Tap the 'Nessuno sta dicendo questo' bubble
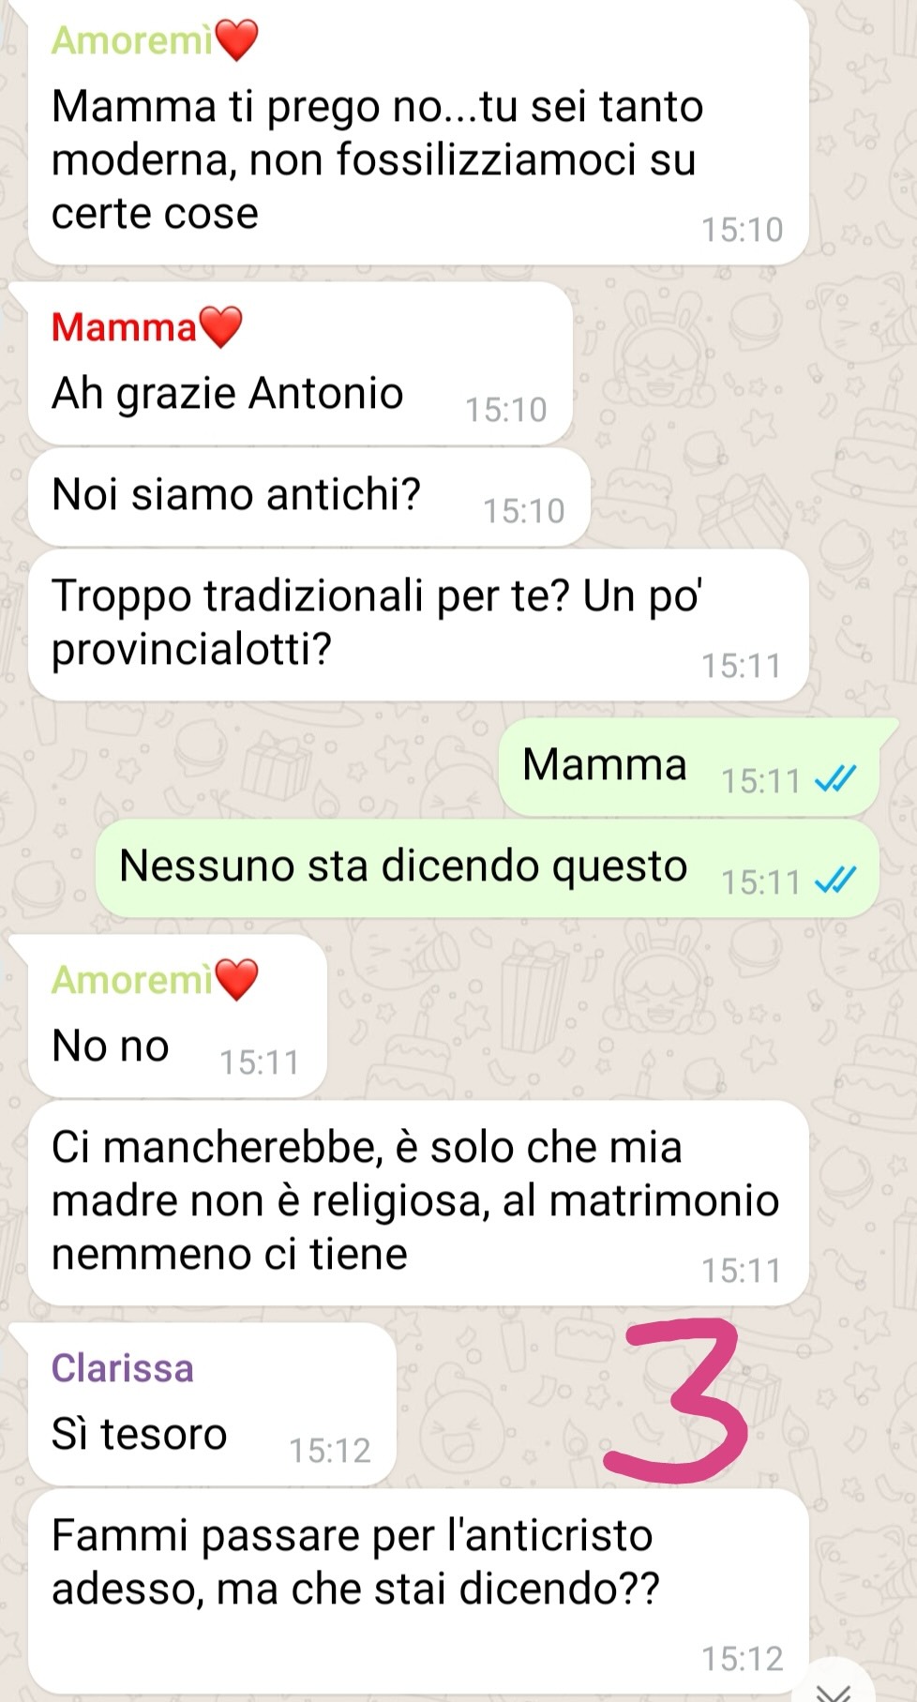The width and height of the screenshot is (917, 1702). point(488,868)
